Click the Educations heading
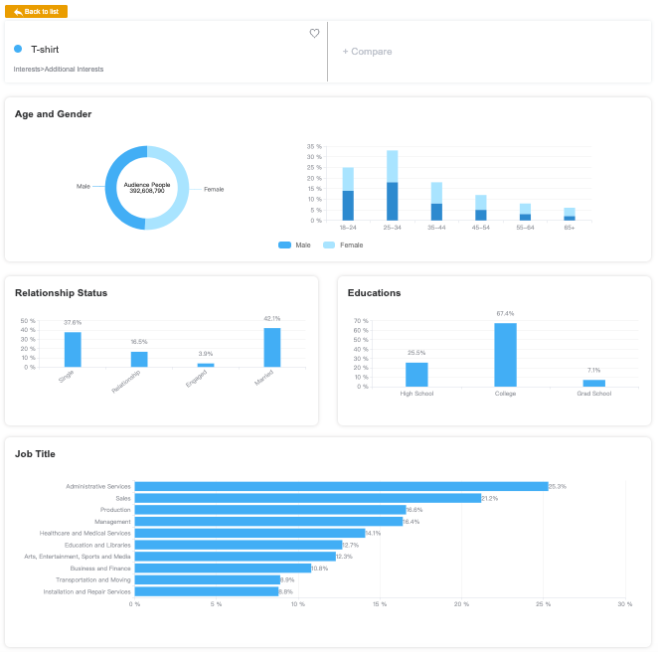The height and width of the screenshot is (652, 658). (375, 293)
